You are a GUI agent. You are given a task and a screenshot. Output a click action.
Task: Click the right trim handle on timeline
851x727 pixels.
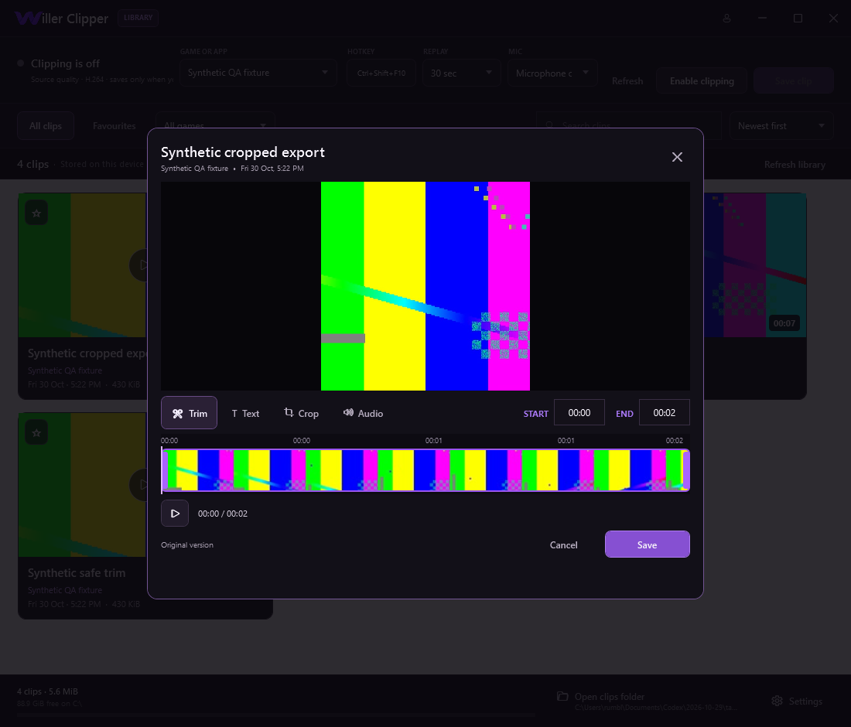[686, 470]
